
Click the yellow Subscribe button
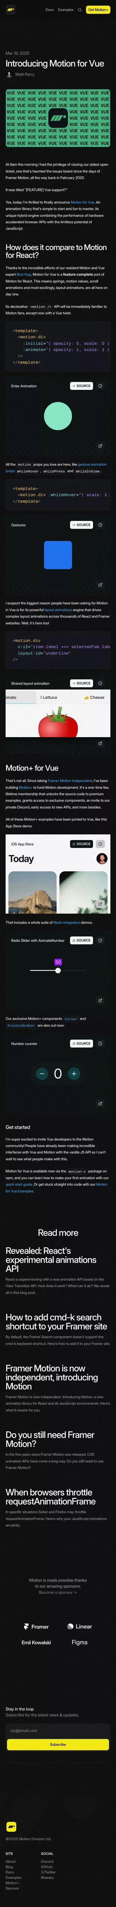tap(58, 1744)
